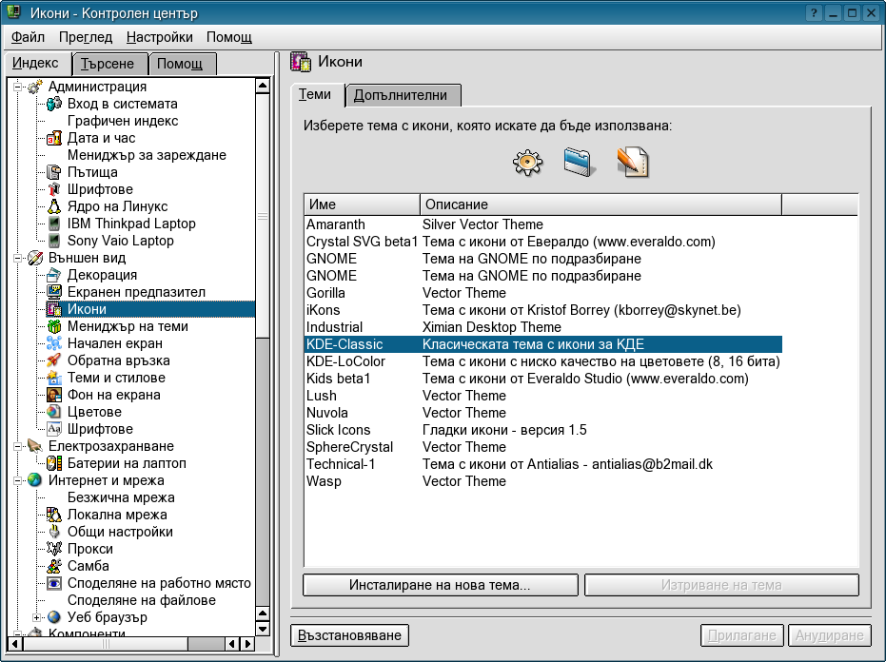Image resolution: width=886 pixels, height=662 pixels.
Task: Click the Батерии на лаптоп icon
Action: pos(54,463)
